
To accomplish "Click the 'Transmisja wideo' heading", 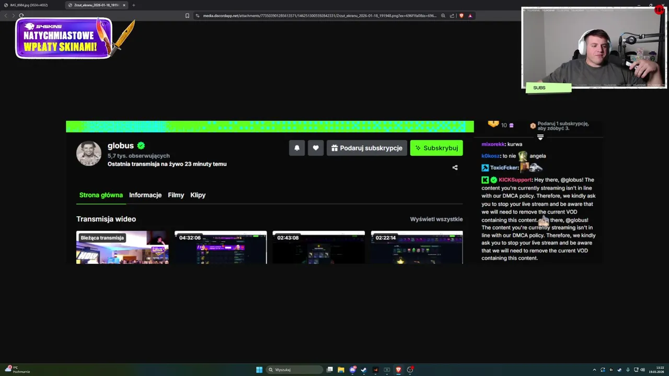I will click(106, 219).
